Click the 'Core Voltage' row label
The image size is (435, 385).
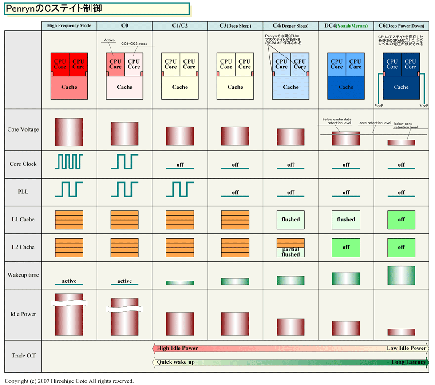pyautogui.click(x=23, y=129)
